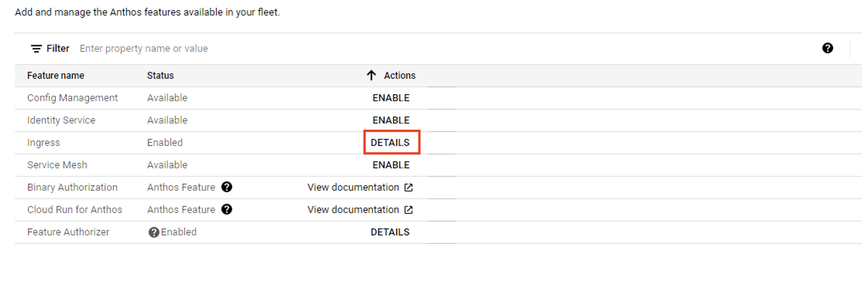
Task: Click help icon beside Feature Authorizer Enabled
Action: pyautogui.click(x=154, y=232)
